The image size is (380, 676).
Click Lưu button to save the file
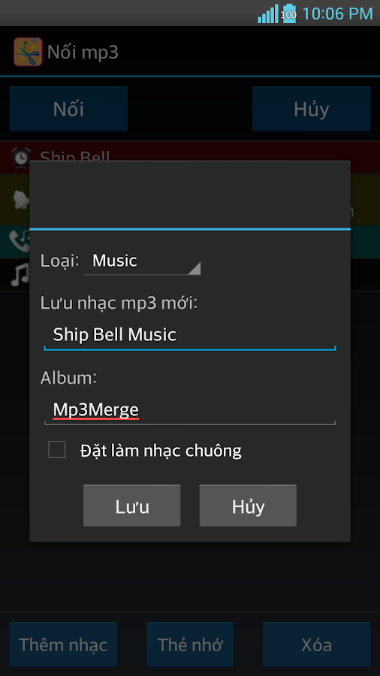pyautogui.click(x=132, y=505)
